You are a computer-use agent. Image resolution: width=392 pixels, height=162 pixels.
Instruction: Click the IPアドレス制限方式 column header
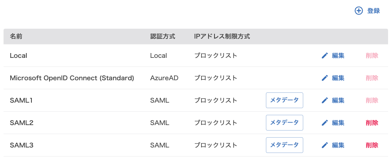coord(222,37)
